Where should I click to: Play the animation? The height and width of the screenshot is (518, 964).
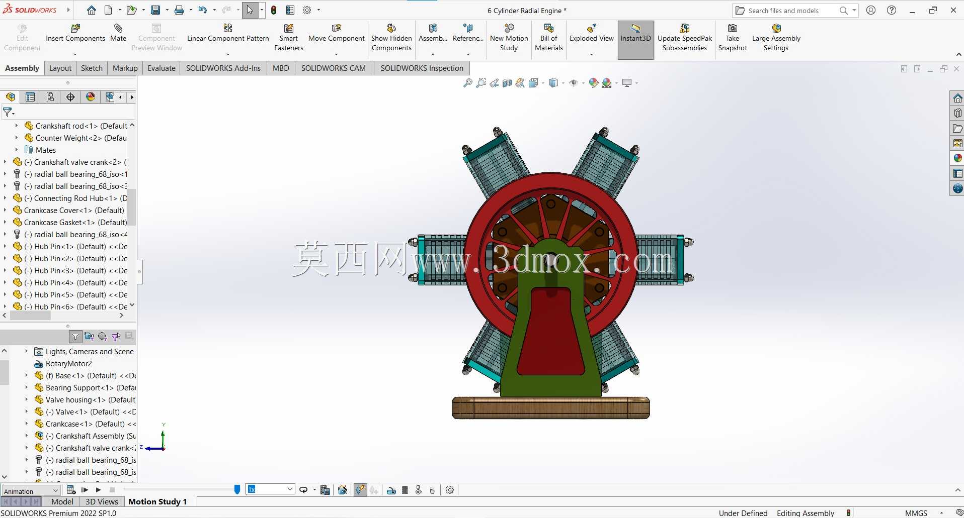point(99,490)
